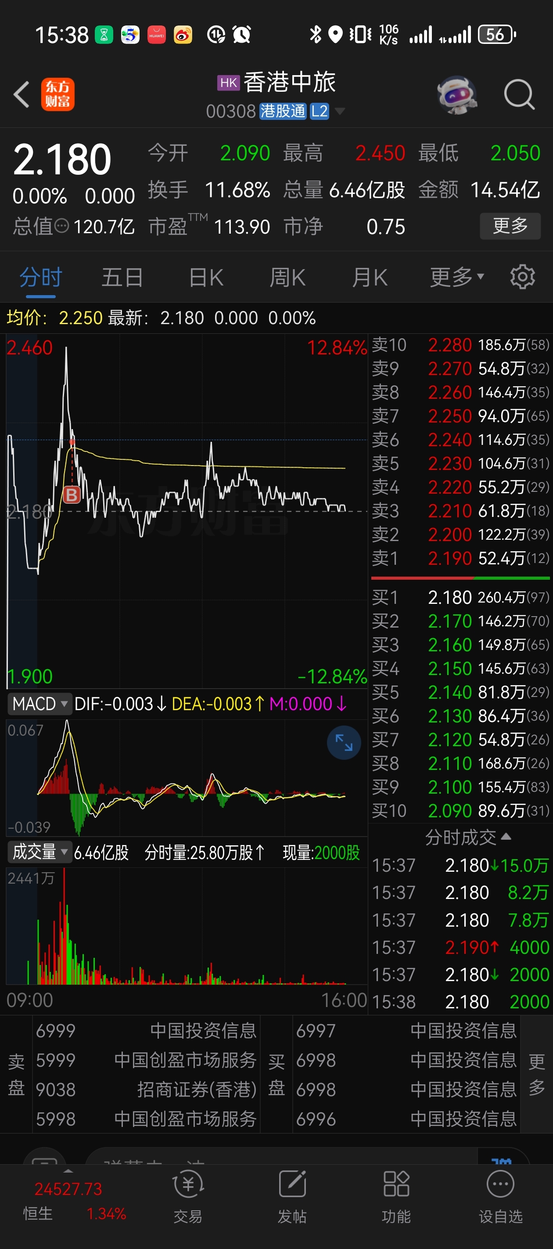553x1249 pixels.
Task: Open the 更多 period dropdown tab
Action: point(456,278)
